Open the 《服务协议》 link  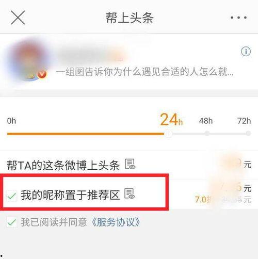pos(116,222)
